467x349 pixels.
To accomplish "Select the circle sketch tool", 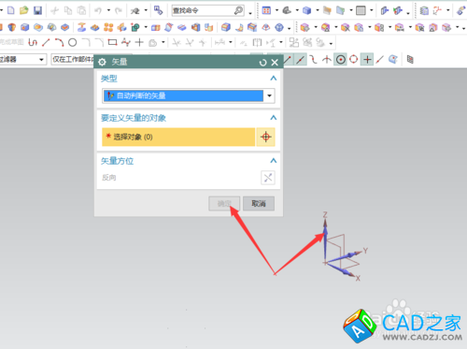I will [x=72, y=42].
